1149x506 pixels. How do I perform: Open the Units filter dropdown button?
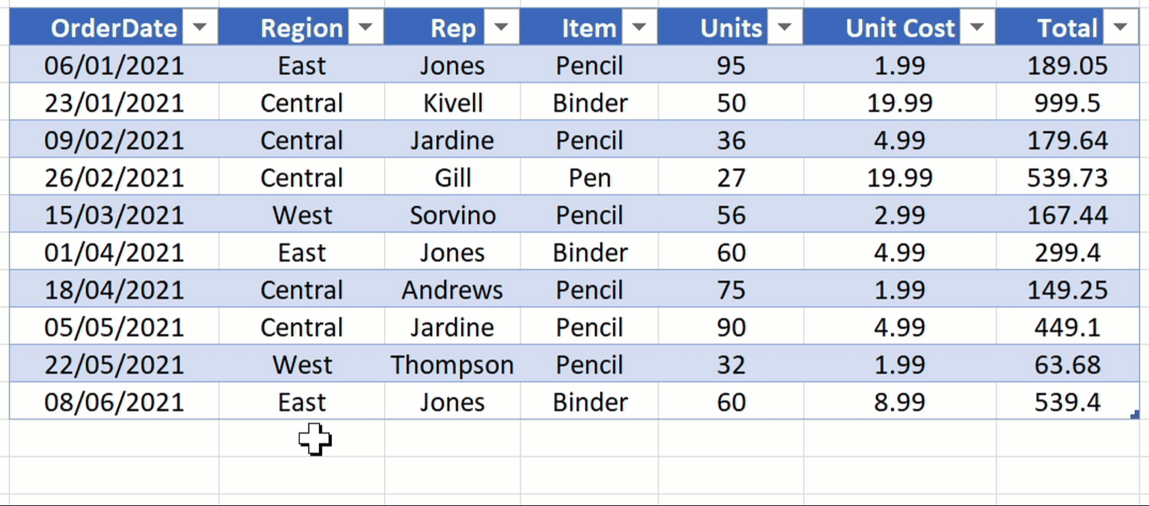tap(785, 27)
